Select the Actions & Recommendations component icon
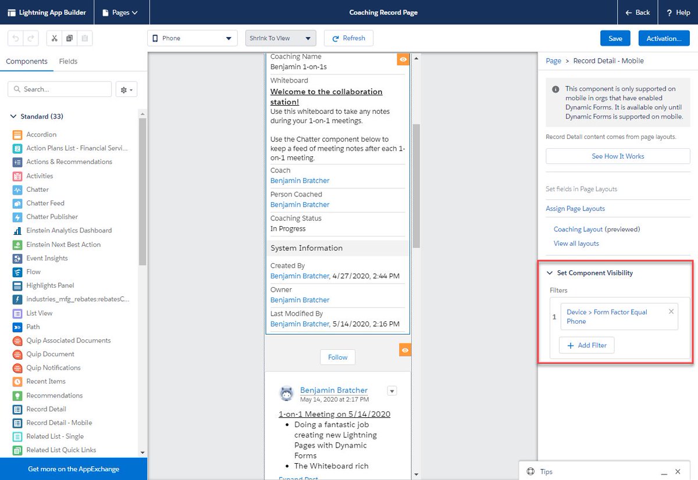This screenshot has width=698, height=480. [17, 162]
